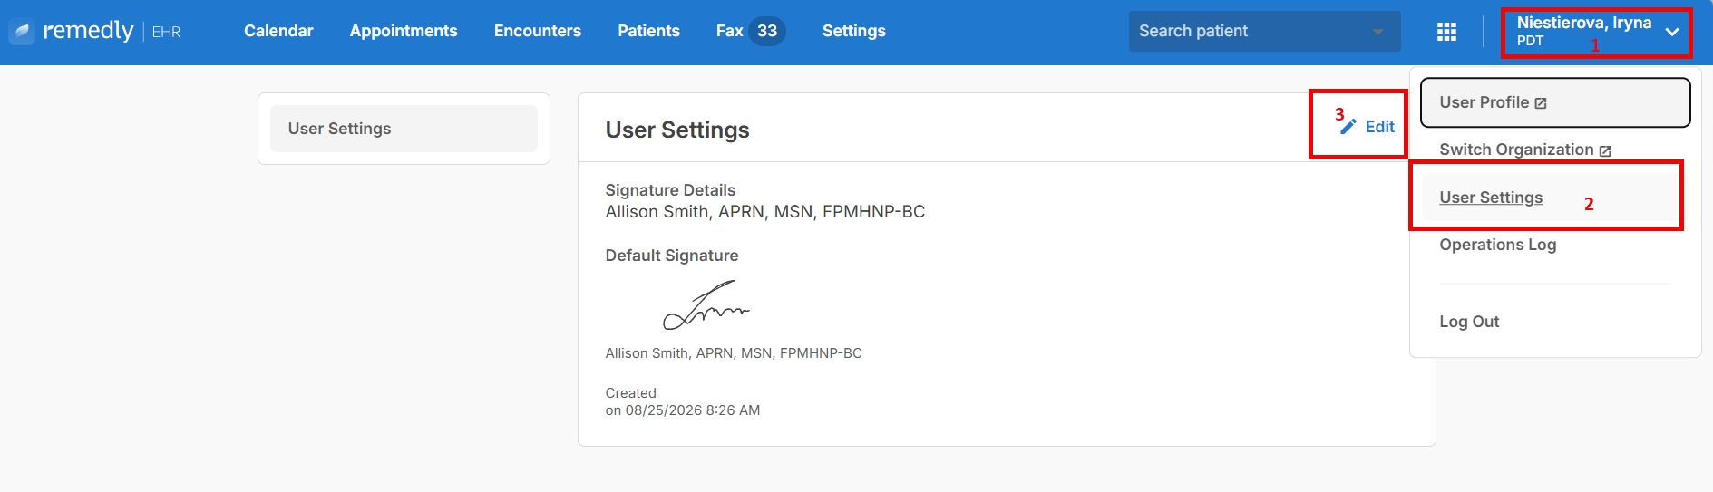Viewport: 1713px width, 492px height.
Task: Click external link icon beside User Profile
Action: [x=1541, y=103]
